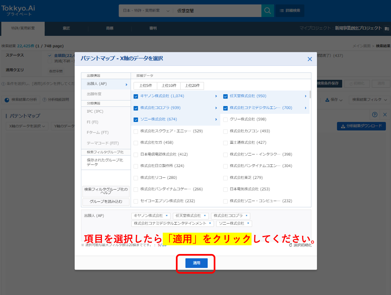The width and height of the screenshot is (391, 295).
Task: Click the help question mark icon
Action: 375,115
